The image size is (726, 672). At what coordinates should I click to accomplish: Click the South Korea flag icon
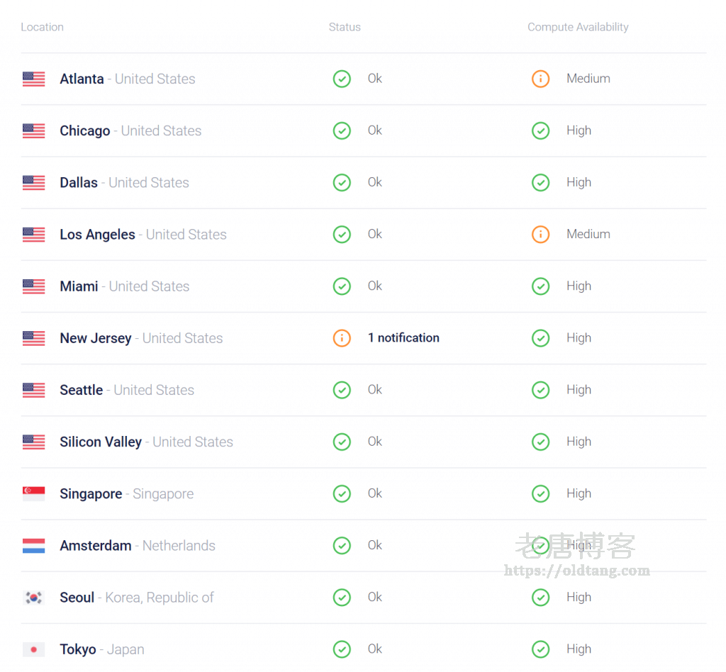[x=33, y=598]
